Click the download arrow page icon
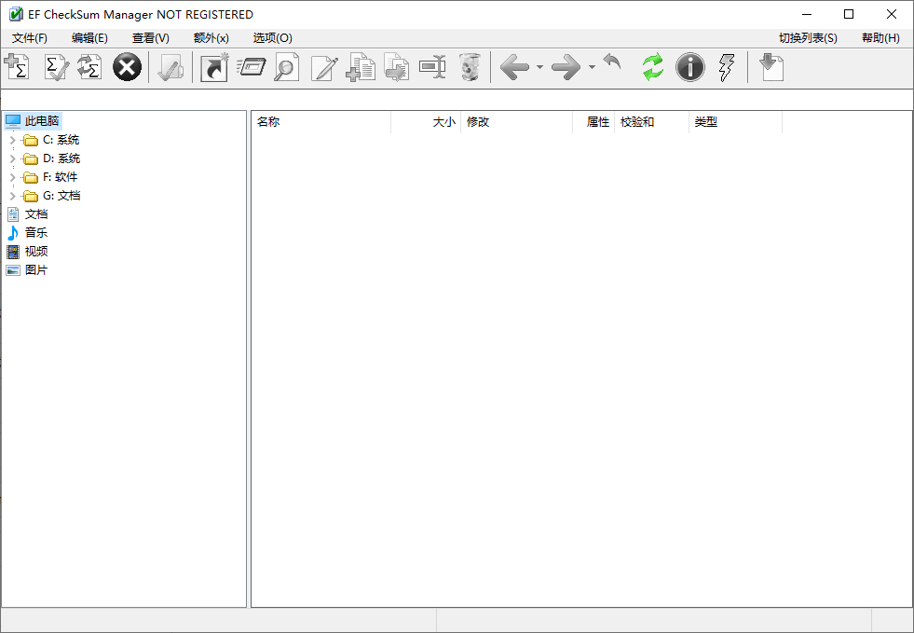Viewport: 914px width, 633px height. (771, 67)
